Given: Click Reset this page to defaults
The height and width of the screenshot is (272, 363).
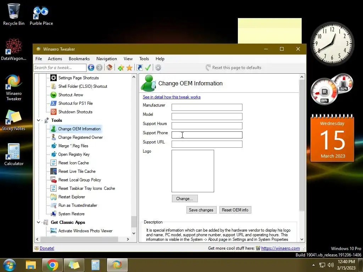Looking at the screenshot, I should click(x=234, y=68).
